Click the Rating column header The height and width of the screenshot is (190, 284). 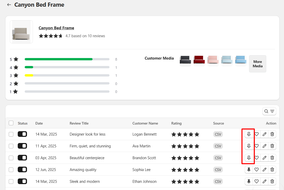pyautogui.click(x=176, y=123)
